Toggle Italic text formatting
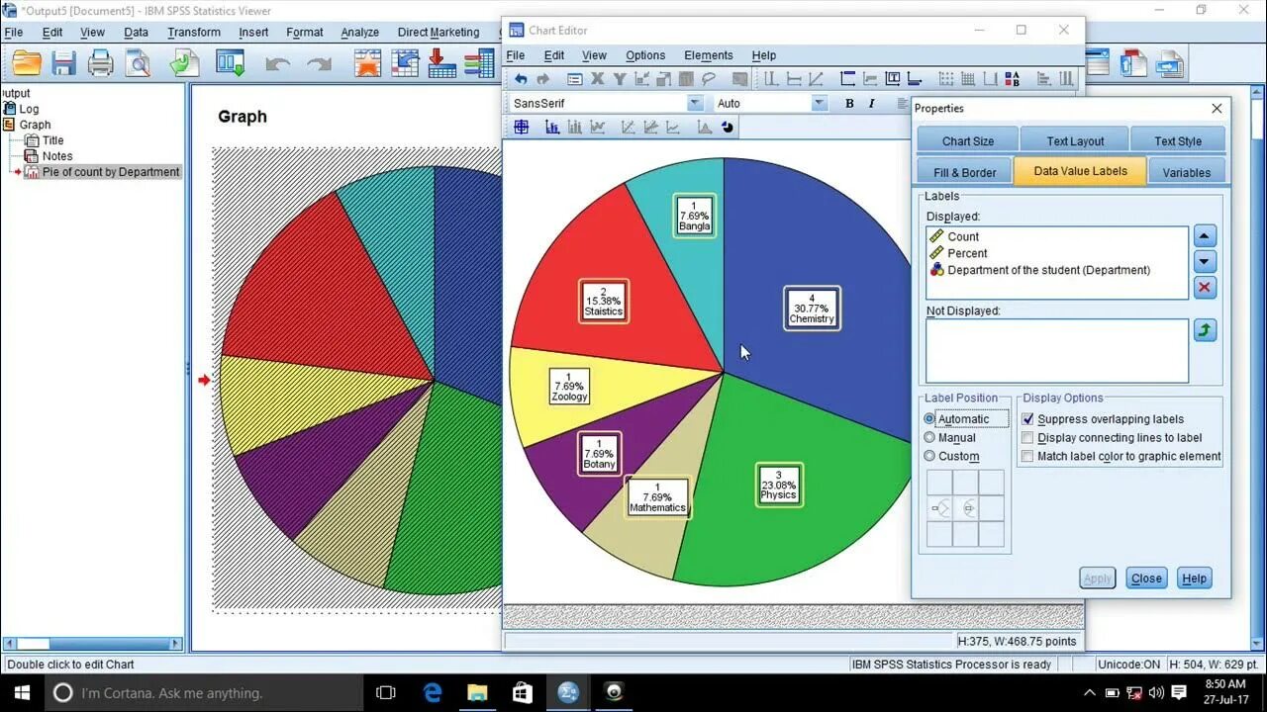1267x712 pixels. [872, 103]
